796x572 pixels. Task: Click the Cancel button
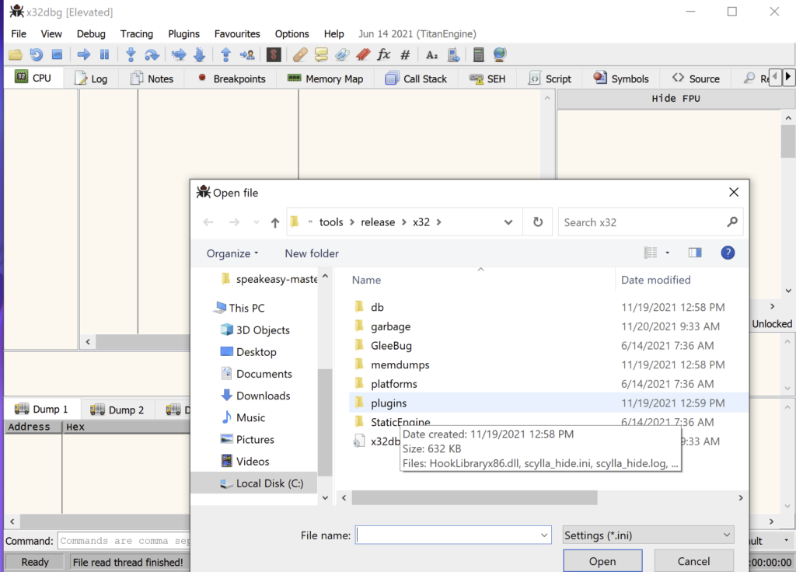click(x=693, y=561)
